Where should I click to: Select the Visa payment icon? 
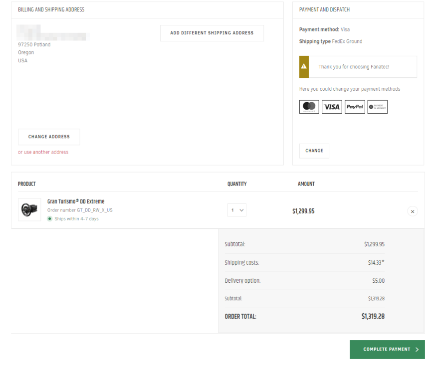pyautogui.click(x=332, y=107)
